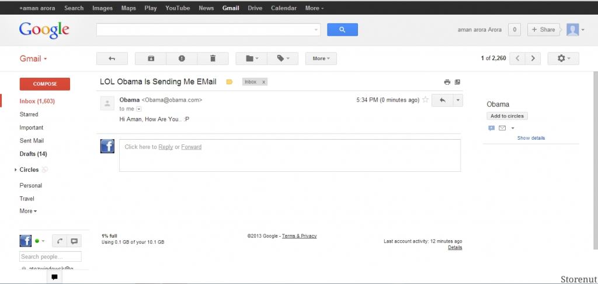
Task: Reply using the arrow button
Action: tap(443, 101)
